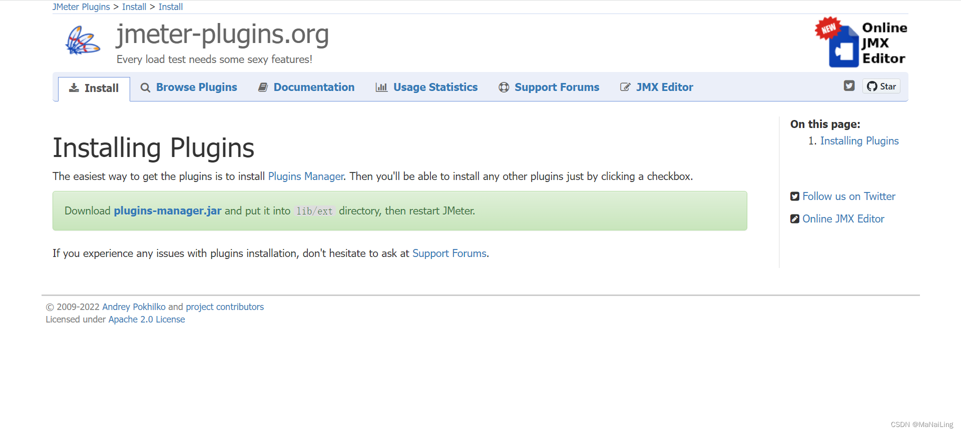Click the JMeter Plugins breadcrumb link

coord(81,7)
